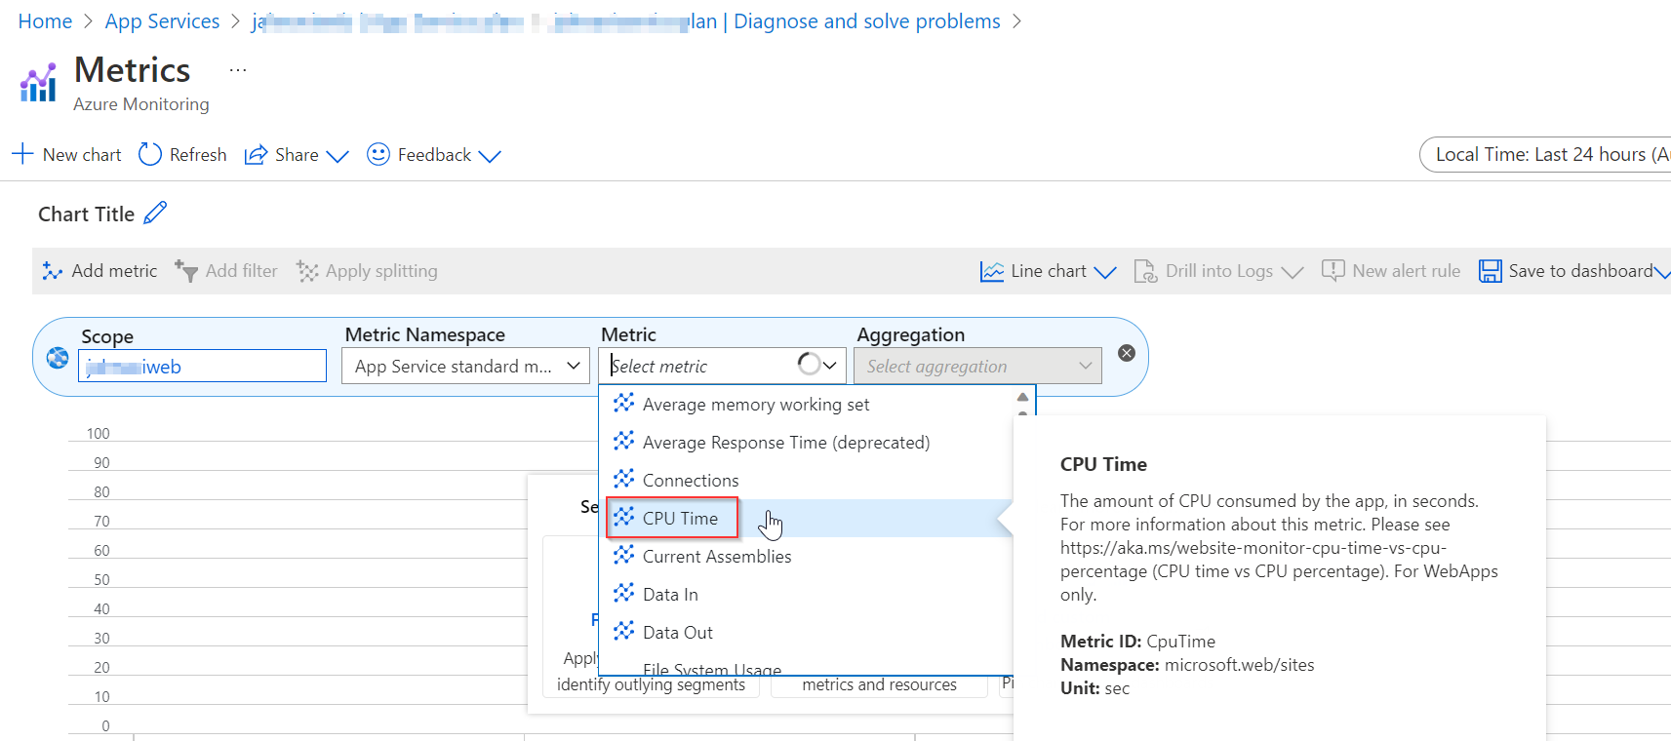Open the Metric Namespace dropdown

click(465, 366)
